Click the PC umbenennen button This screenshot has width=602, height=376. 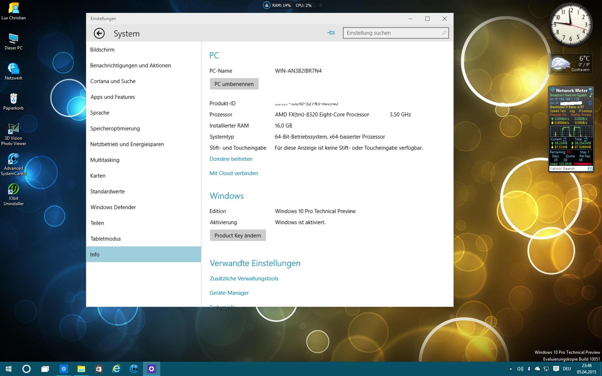tap(234, 84)
